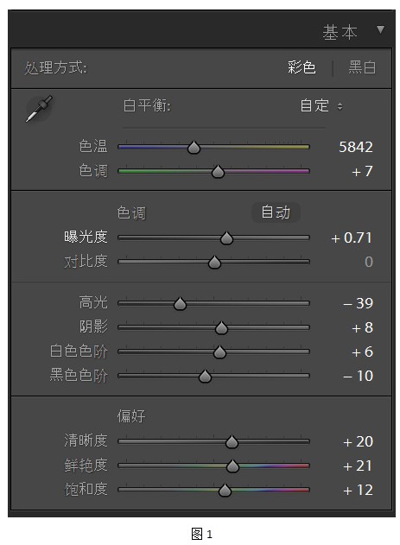Click the 高光 slider handle

click(x=180, y=303)
